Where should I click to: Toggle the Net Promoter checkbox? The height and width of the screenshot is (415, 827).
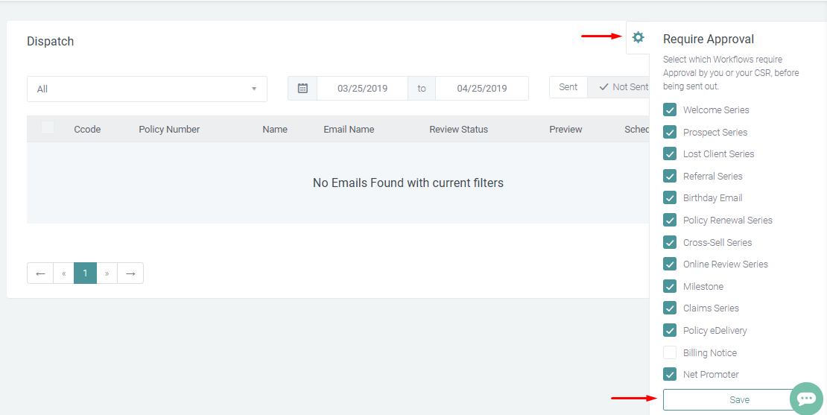point(670,375)
